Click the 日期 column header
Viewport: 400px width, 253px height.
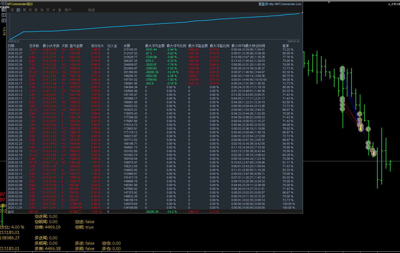pyautogui.click(x=11, y=46)
